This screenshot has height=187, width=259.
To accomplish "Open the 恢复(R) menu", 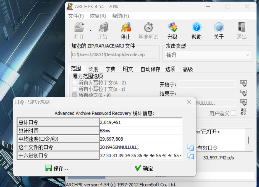I will 98,16.
